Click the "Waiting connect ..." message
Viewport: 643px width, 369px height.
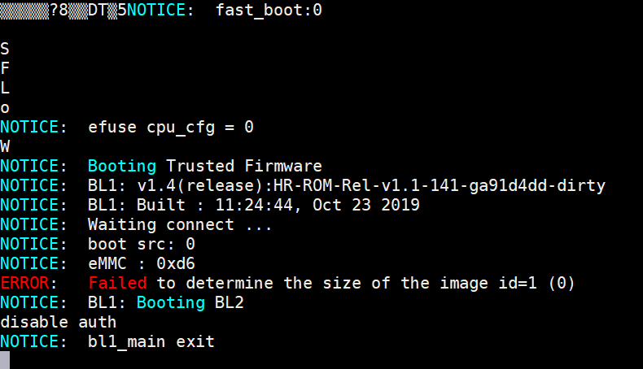(181, 224)
